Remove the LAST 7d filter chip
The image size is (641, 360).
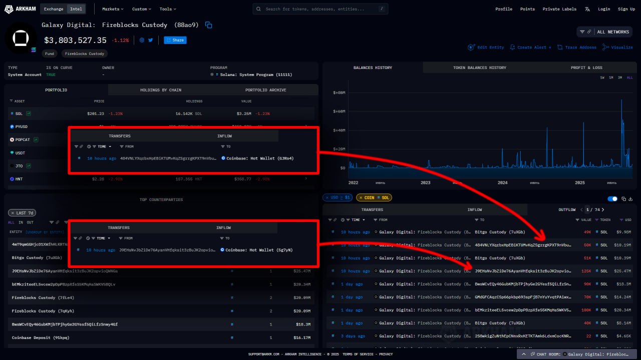click(x=14, y=213)
